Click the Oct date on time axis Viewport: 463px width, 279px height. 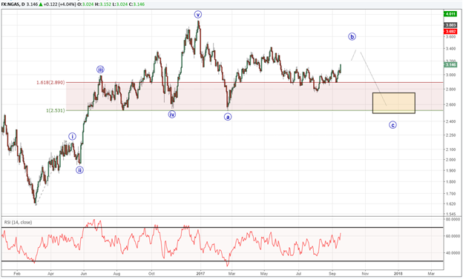coord(151,274)
